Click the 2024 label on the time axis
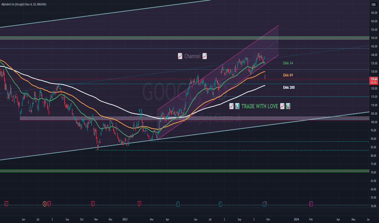Screen dimensions: 379x223 (296, 219)
